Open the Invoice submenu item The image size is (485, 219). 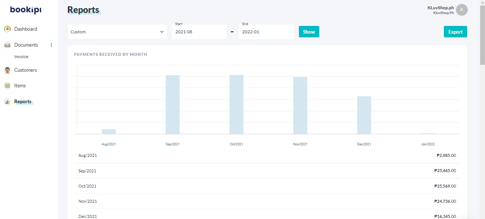click(x=21, y=57)
